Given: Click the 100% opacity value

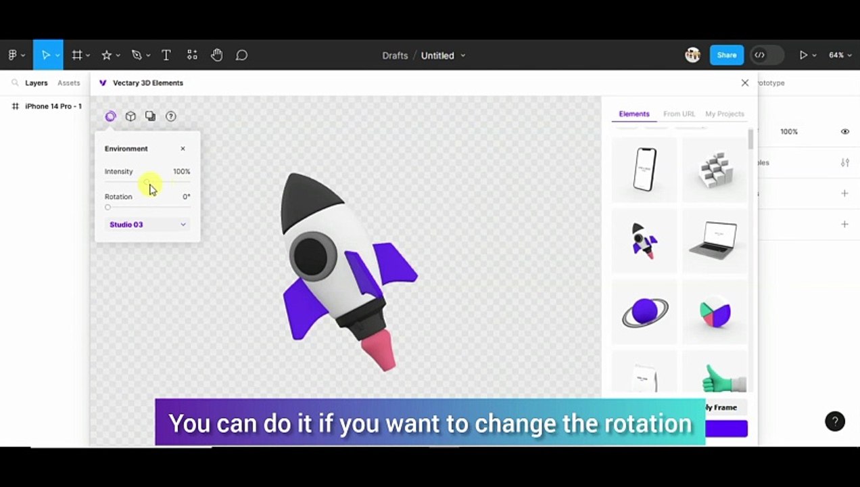Looking at the screenshot, I should coord(789,132).
